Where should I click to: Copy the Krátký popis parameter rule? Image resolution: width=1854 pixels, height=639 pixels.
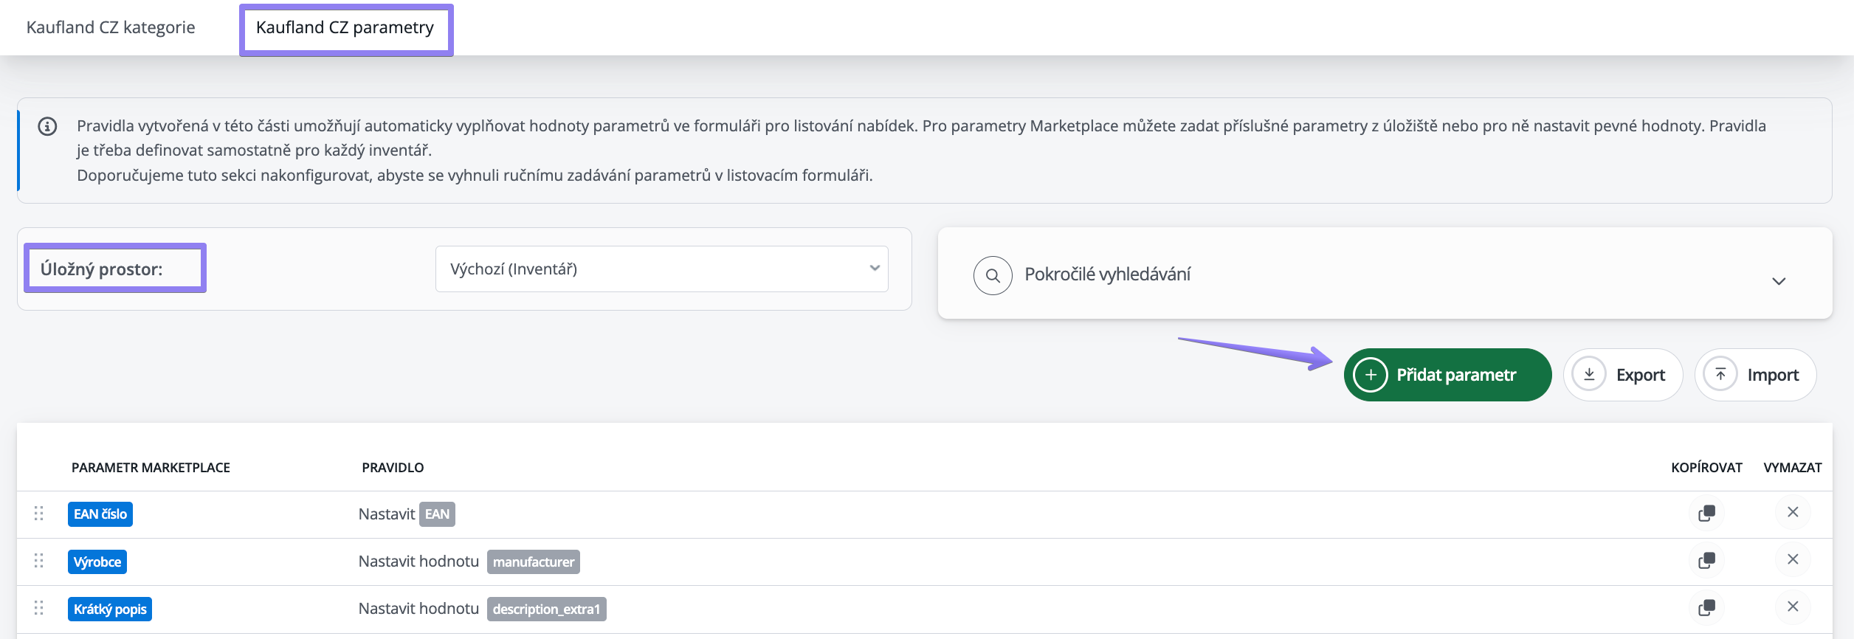pyautogui.click(x=1706, y=608)
